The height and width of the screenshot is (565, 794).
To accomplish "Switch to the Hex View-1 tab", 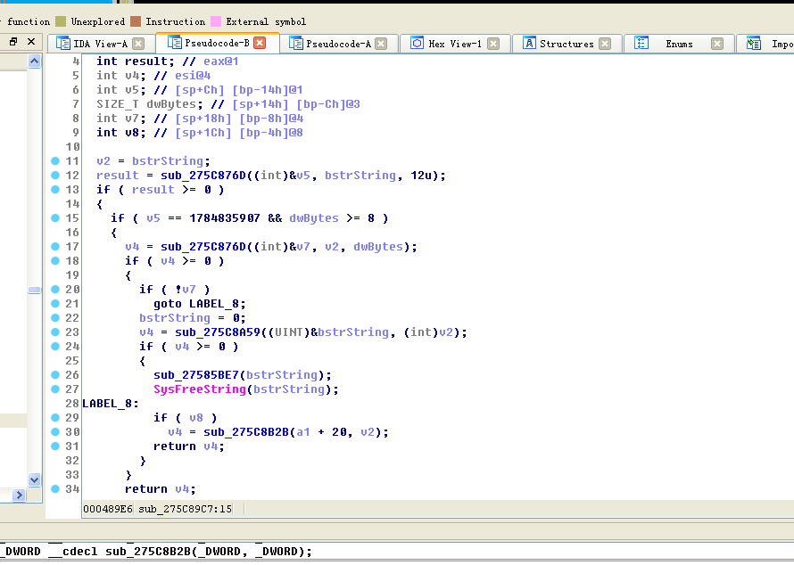I will coord(455,44).
